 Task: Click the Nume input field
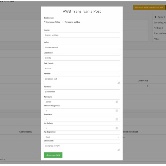(82, 35)
